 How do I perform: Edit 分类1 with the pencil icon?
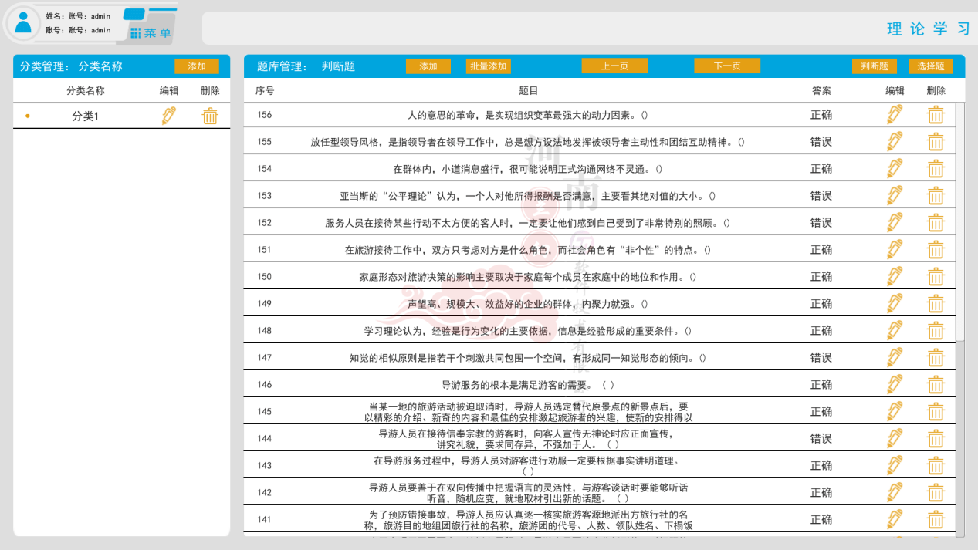tap(168, 114)
